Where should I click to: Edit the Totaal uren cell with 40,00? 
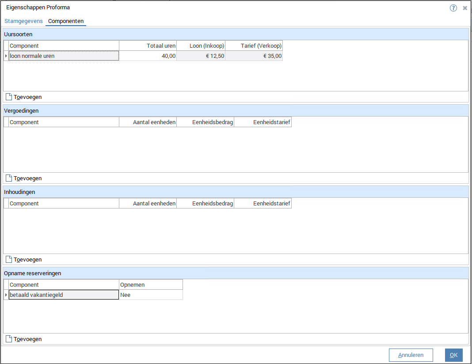148,56
